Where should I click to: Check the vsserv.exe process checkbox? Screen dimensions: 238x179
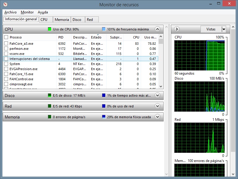[6, 54]
